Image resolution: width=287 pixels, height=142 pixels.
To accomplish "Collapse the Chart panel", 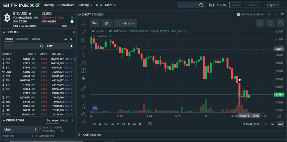I will tap(79, 15).
